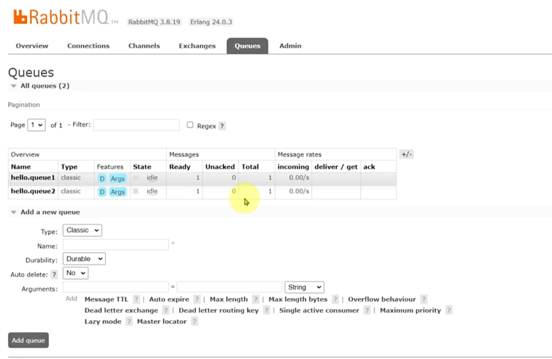Viewport: 552px width, 359px height.
Task: Open the argument type String dropdown
Action: point(305,287)
